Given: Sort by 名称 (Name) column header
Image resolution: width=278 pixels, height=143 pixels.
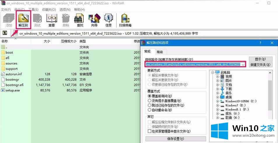Looking at the screenshot, I should [15, 41].
